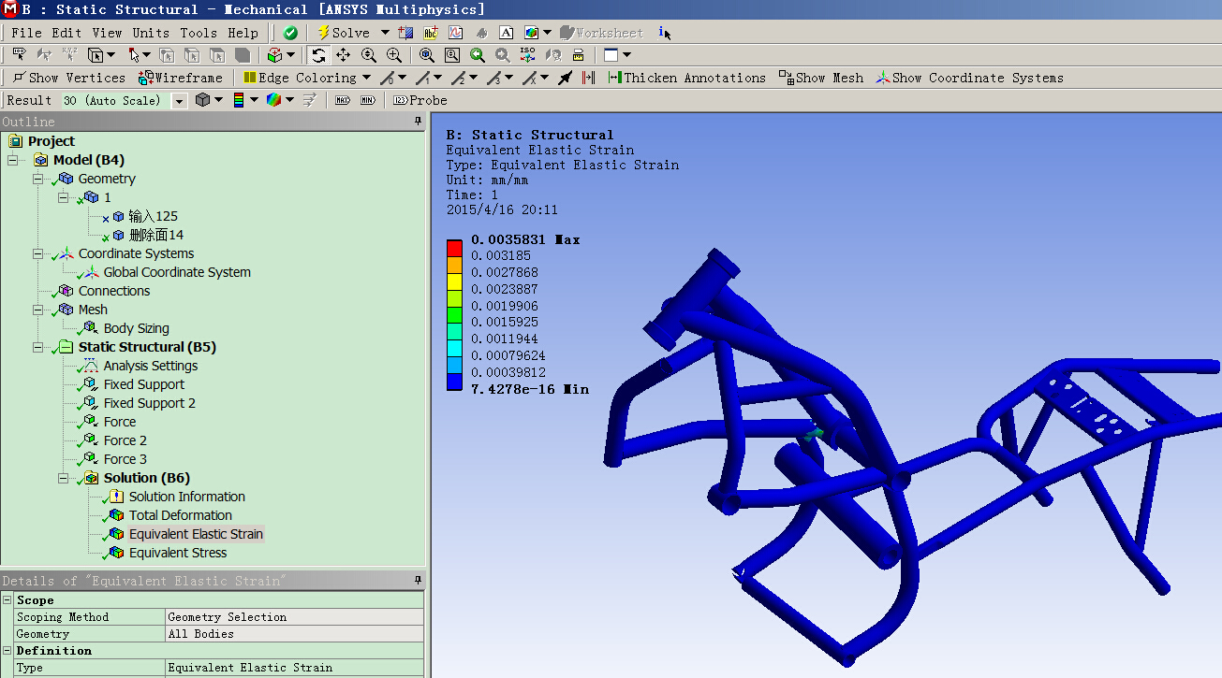Activate the Box Zoom tool
The height and width of the screenshot is (678, 1222).
(394, 55)
